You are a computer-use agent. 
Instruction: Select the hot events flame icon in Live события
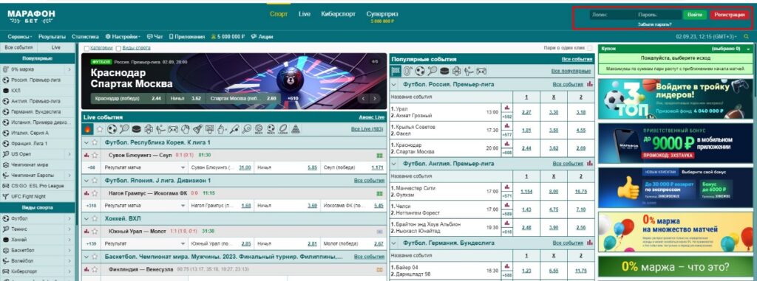click(88, 129)
